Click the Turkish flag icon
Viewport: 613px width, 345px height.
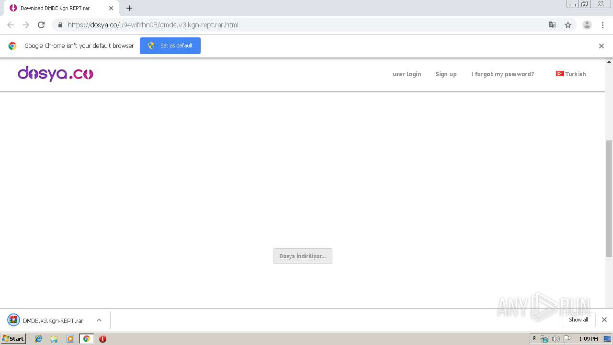(x=559, y=74)
